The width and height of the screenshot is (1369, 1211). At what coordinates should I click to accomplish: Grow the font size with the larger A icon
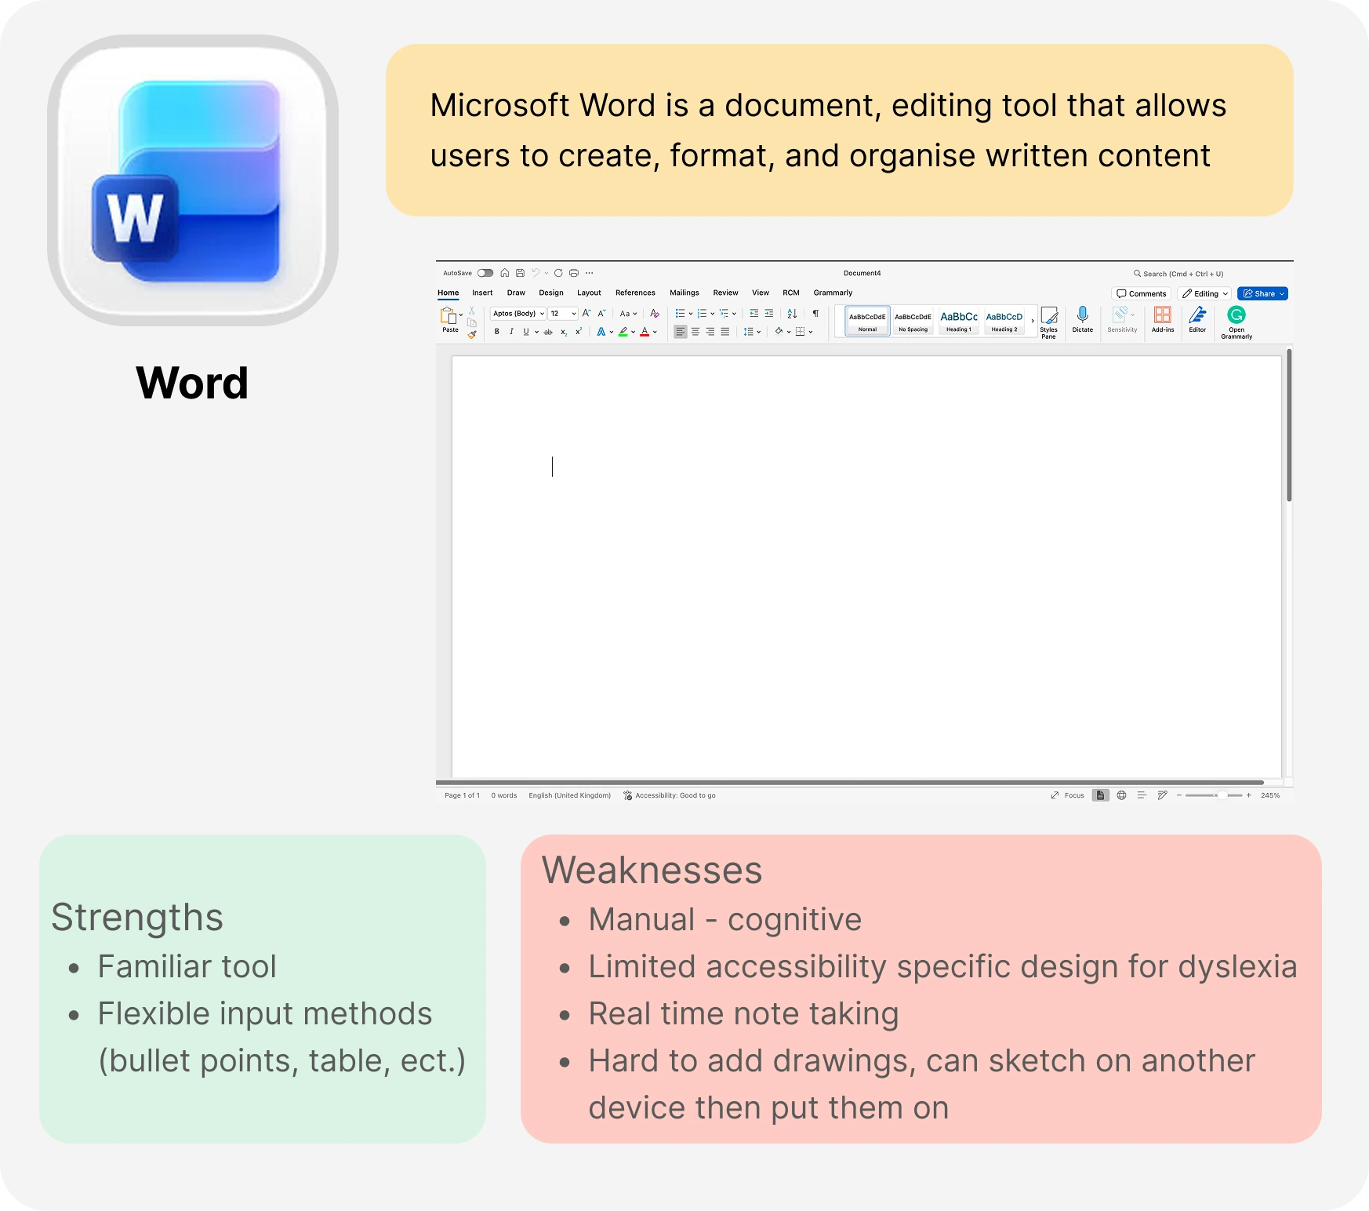pos(586,314)
